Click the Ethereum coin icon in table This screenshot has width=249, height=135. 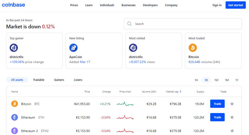pyautogui.click(x=15, y=117)
